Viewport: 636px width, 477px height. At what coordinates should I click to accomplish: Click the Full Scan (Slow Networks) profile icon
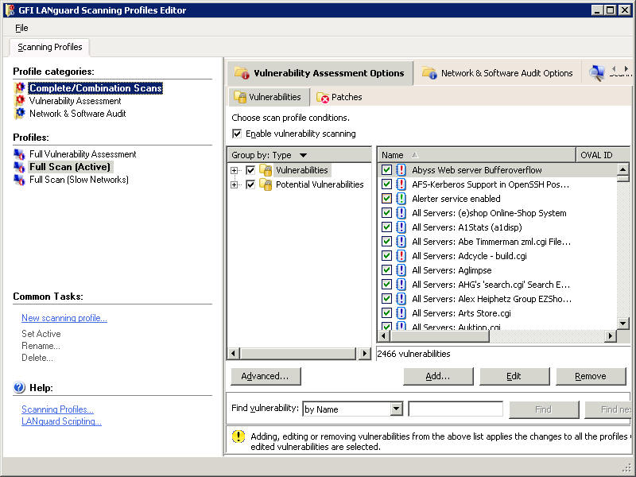tap(19, 180)
